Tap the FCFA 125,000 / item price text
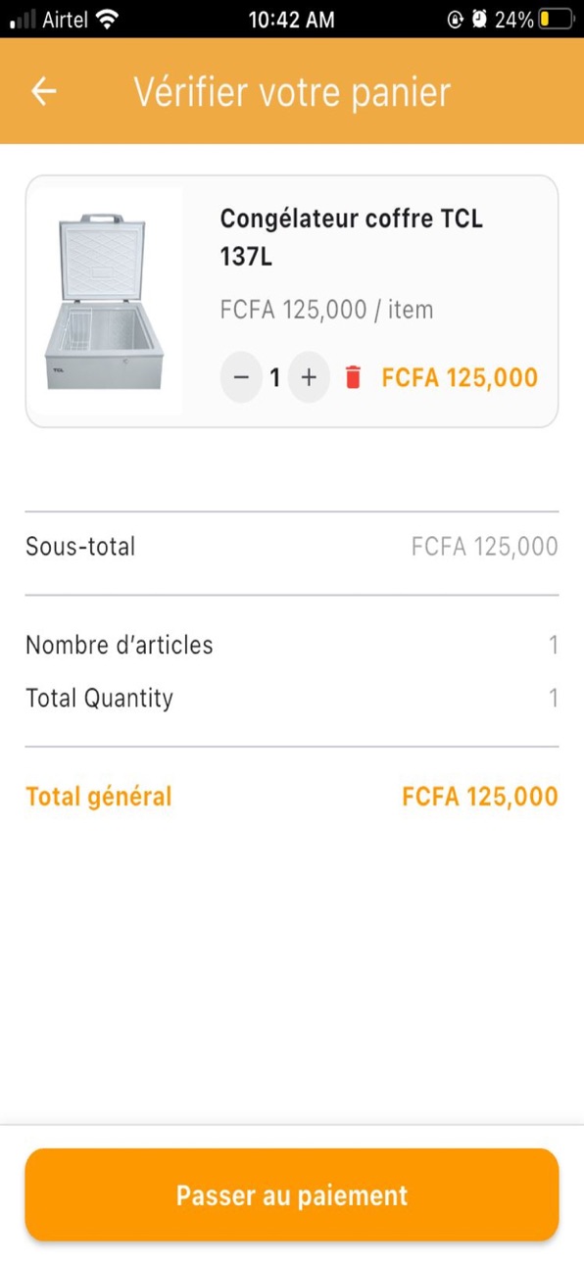The image size is (584, 1264). tap(326, 310)
